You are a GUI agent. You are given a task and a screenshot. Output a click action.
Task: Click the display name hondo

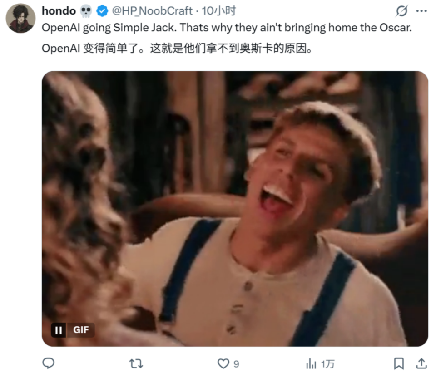59,11
